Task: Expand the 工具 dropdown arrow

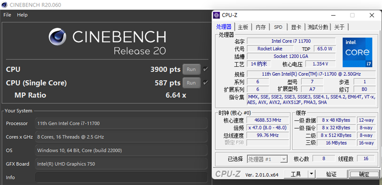Action: pos(312,175)
